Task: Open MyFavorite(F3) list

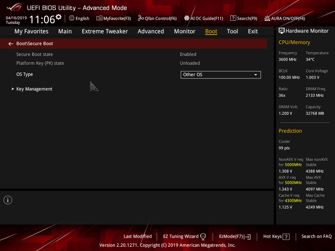Action: [x=114, y=18]
